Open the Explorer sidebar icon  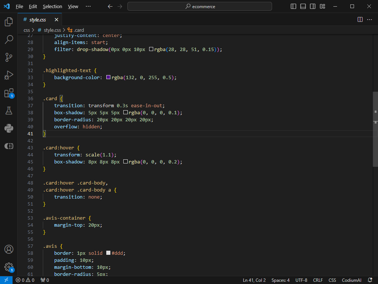[x=8, y=22]
